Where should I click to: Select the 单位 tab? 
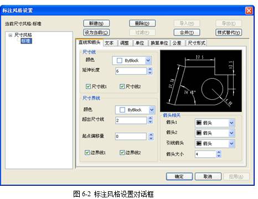coord(140,43)
